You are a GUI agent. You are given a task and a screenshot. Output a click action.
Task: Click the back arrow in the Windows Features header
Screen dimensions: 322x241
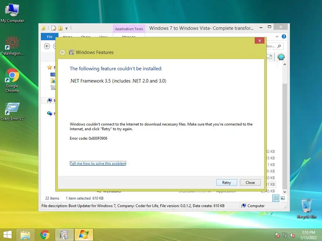coord(63,52)
